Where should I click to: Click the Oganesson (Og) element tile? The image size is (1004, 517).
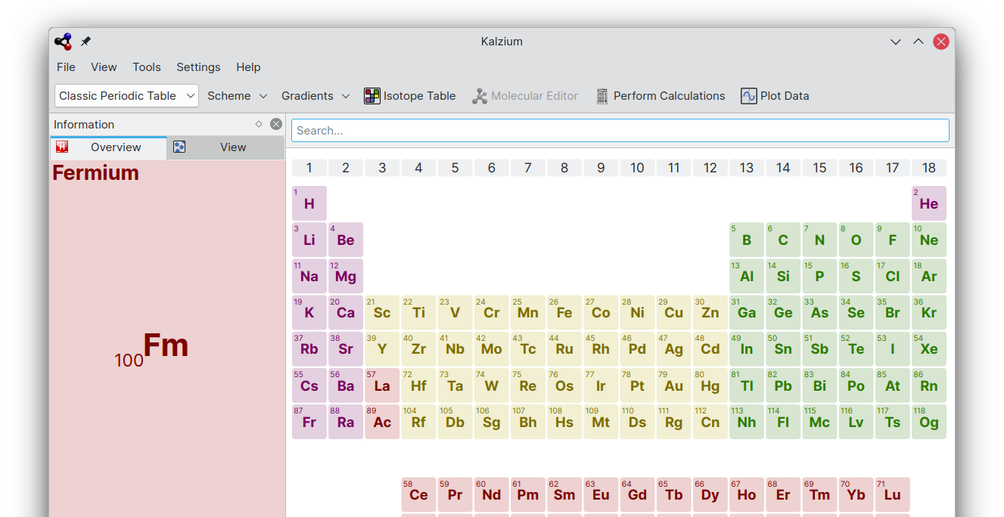coord(928,422)
